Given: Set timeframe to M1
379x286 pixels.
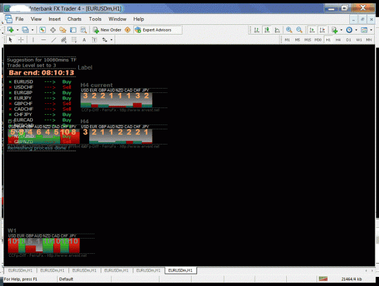Looking at the screenshot, I should tap(287, 40).
